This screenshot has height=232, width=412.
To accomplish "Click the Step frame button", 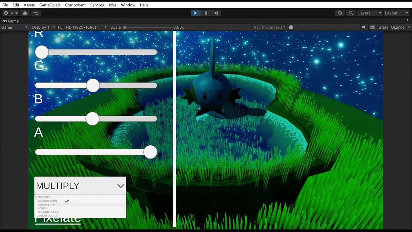I will tap(216, 13).
